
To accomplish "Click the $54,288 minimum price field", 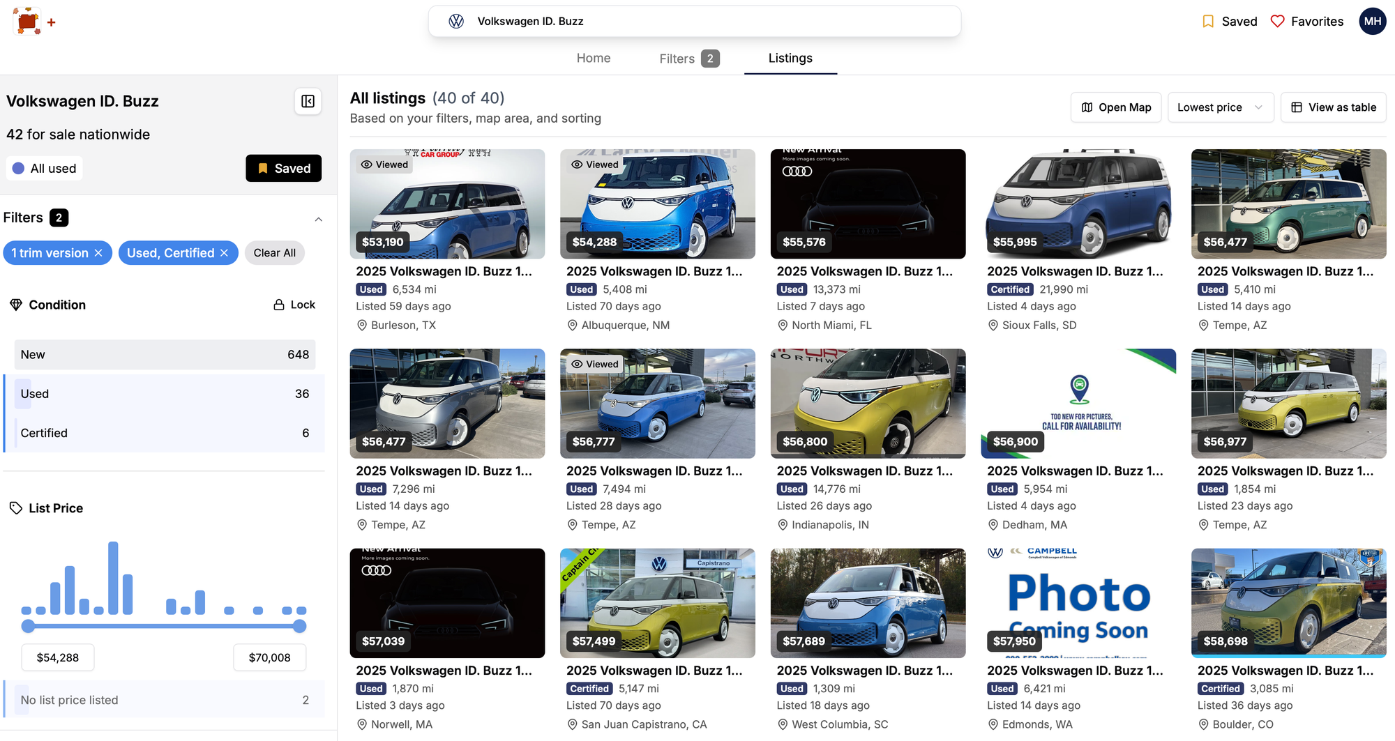I will [58, 657].
